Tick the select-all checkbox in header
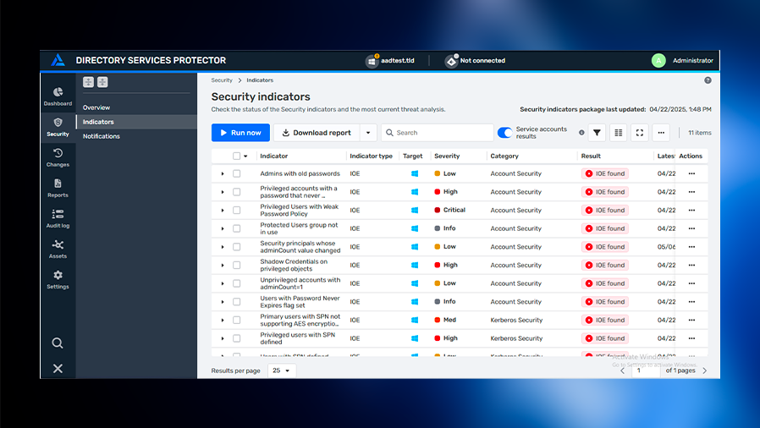Viewport: 760px width, 428px height. (237, 156)
